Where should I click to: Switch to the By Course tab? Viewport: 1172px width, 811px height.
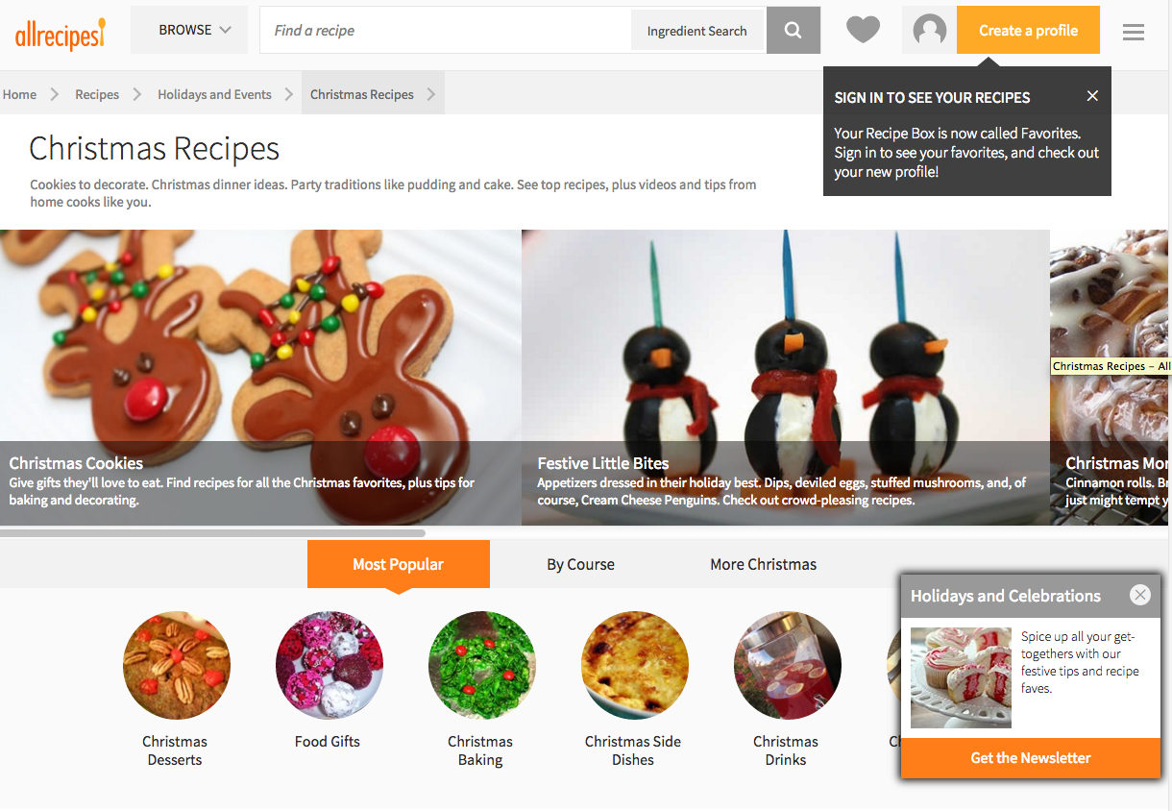pyautogui.click(x=580, y=564)
